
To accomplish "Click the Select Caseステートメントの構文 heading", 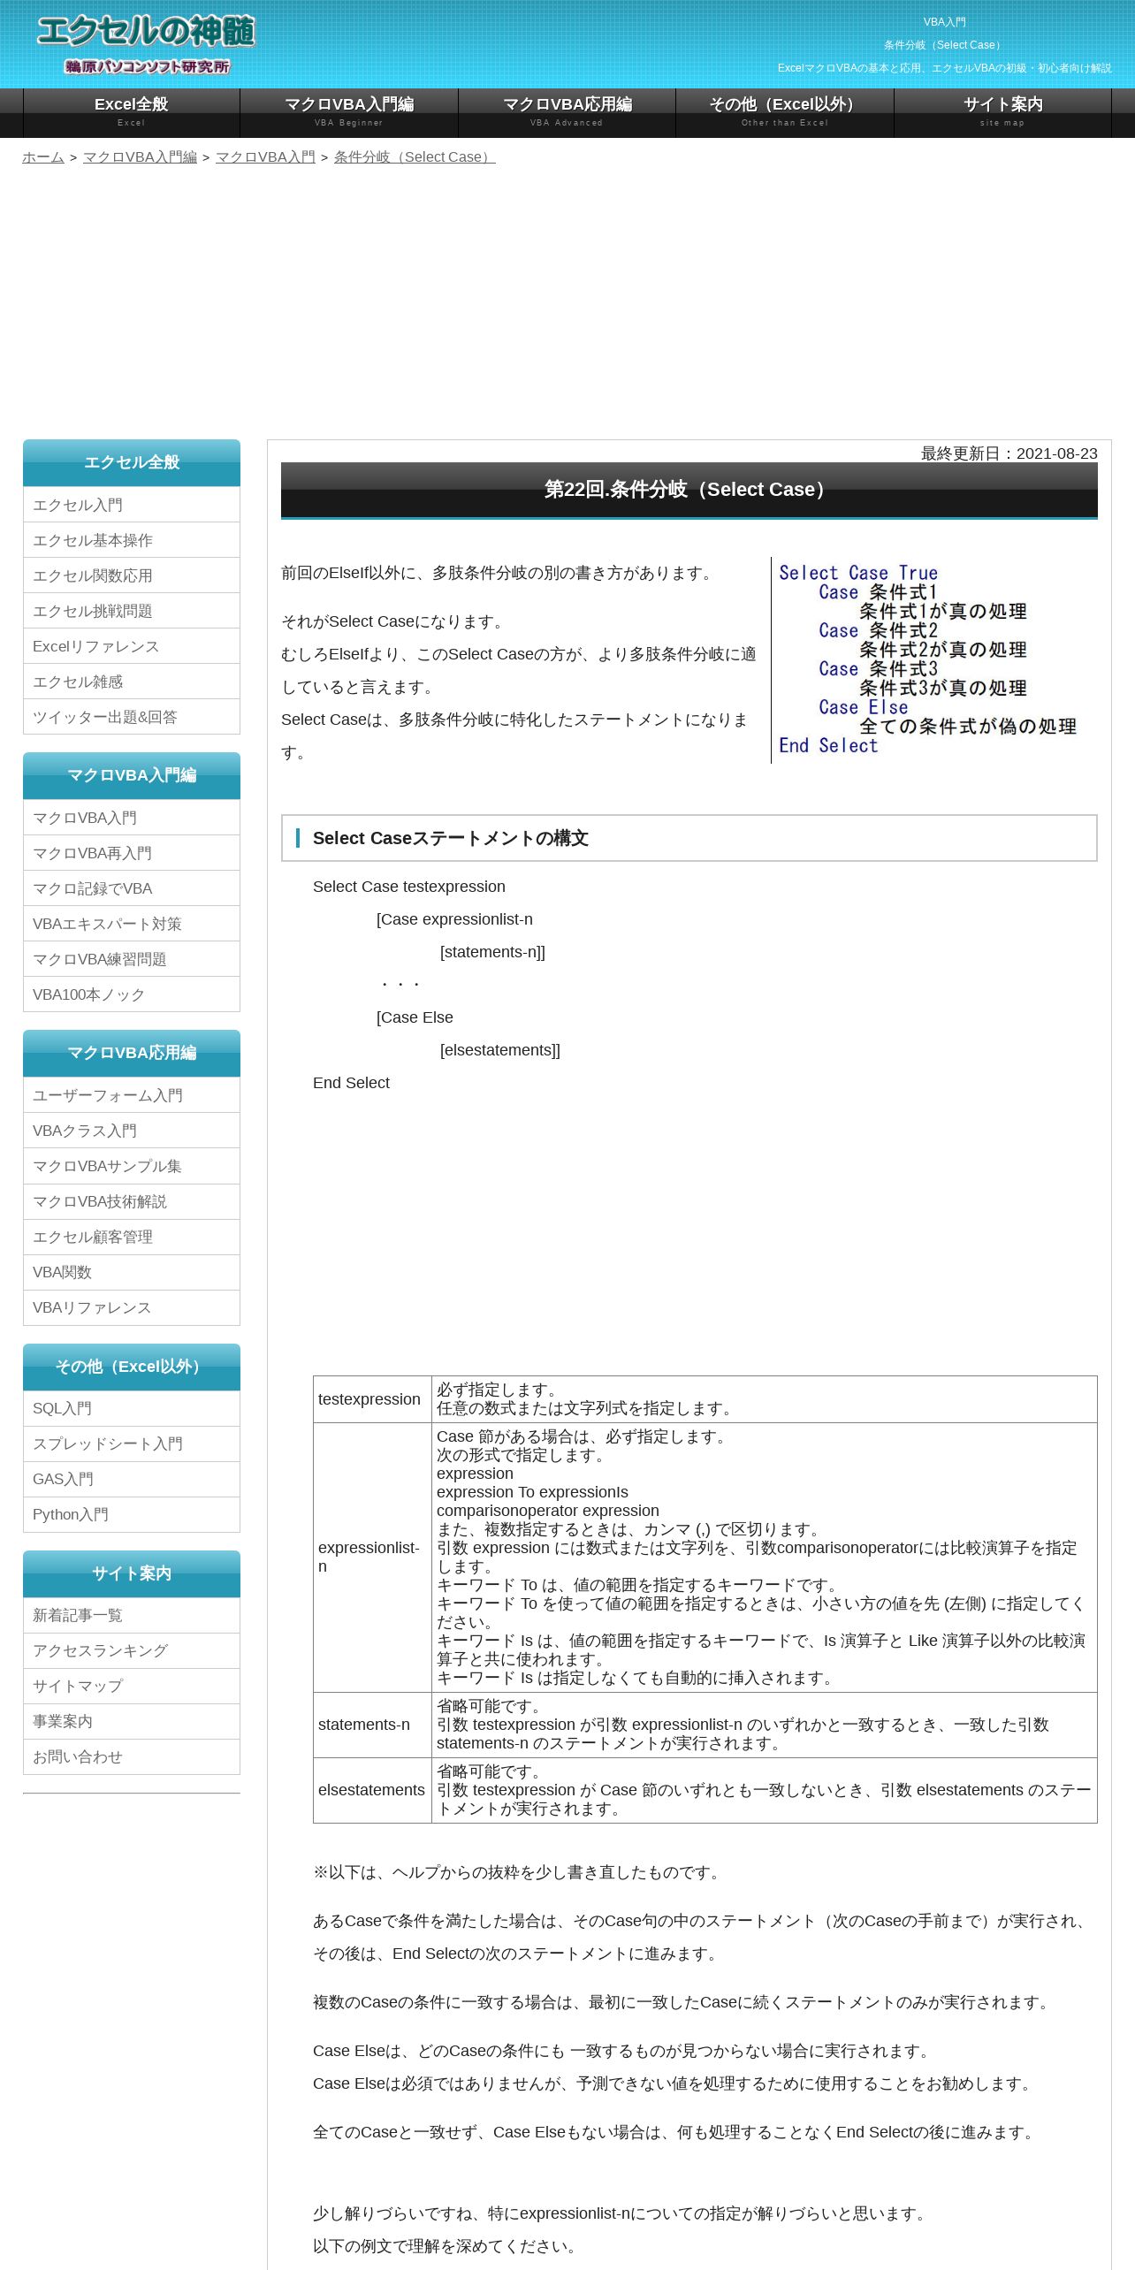I will pos(689,838).
